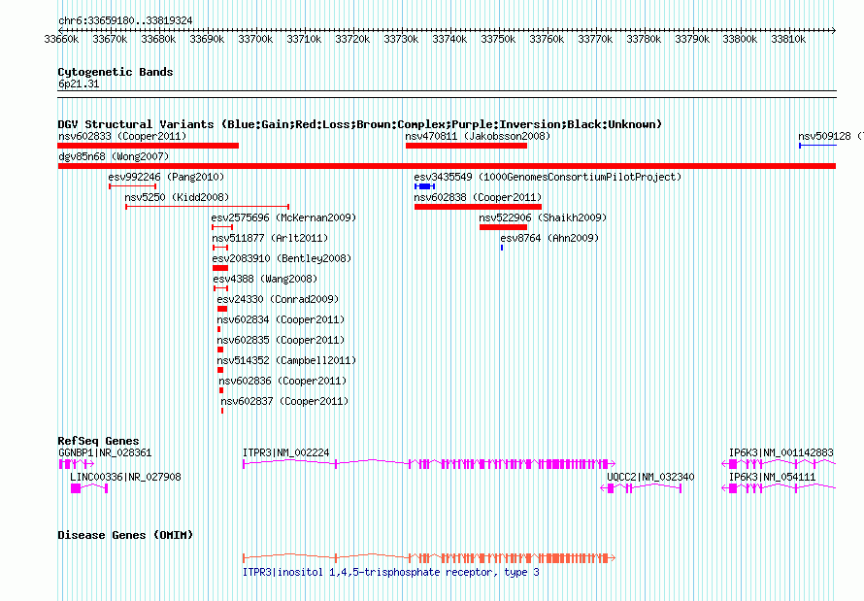
Task: Open the esv2575696 (McKernan2009) variant label
Action: (283, 217)
